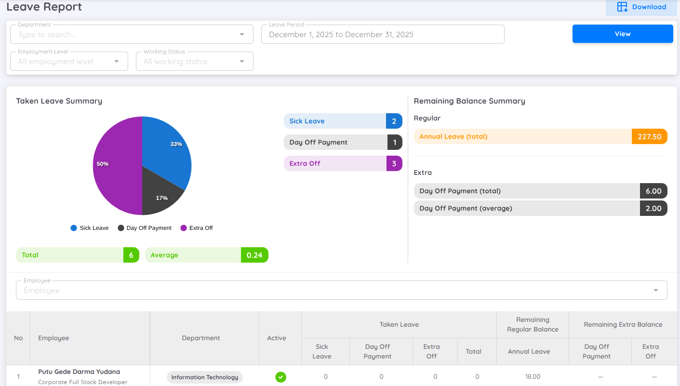Select the purple Extra Off legend dot

click(x=183, y=227)
